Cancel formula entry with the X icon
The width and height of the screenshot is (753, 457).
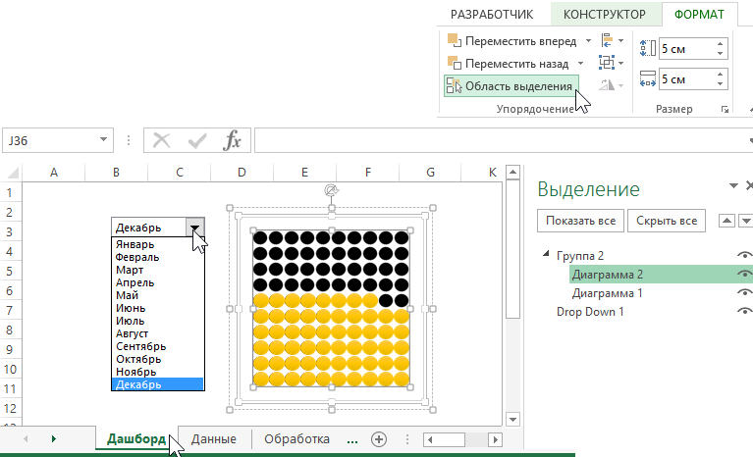(x=163, y=141)
